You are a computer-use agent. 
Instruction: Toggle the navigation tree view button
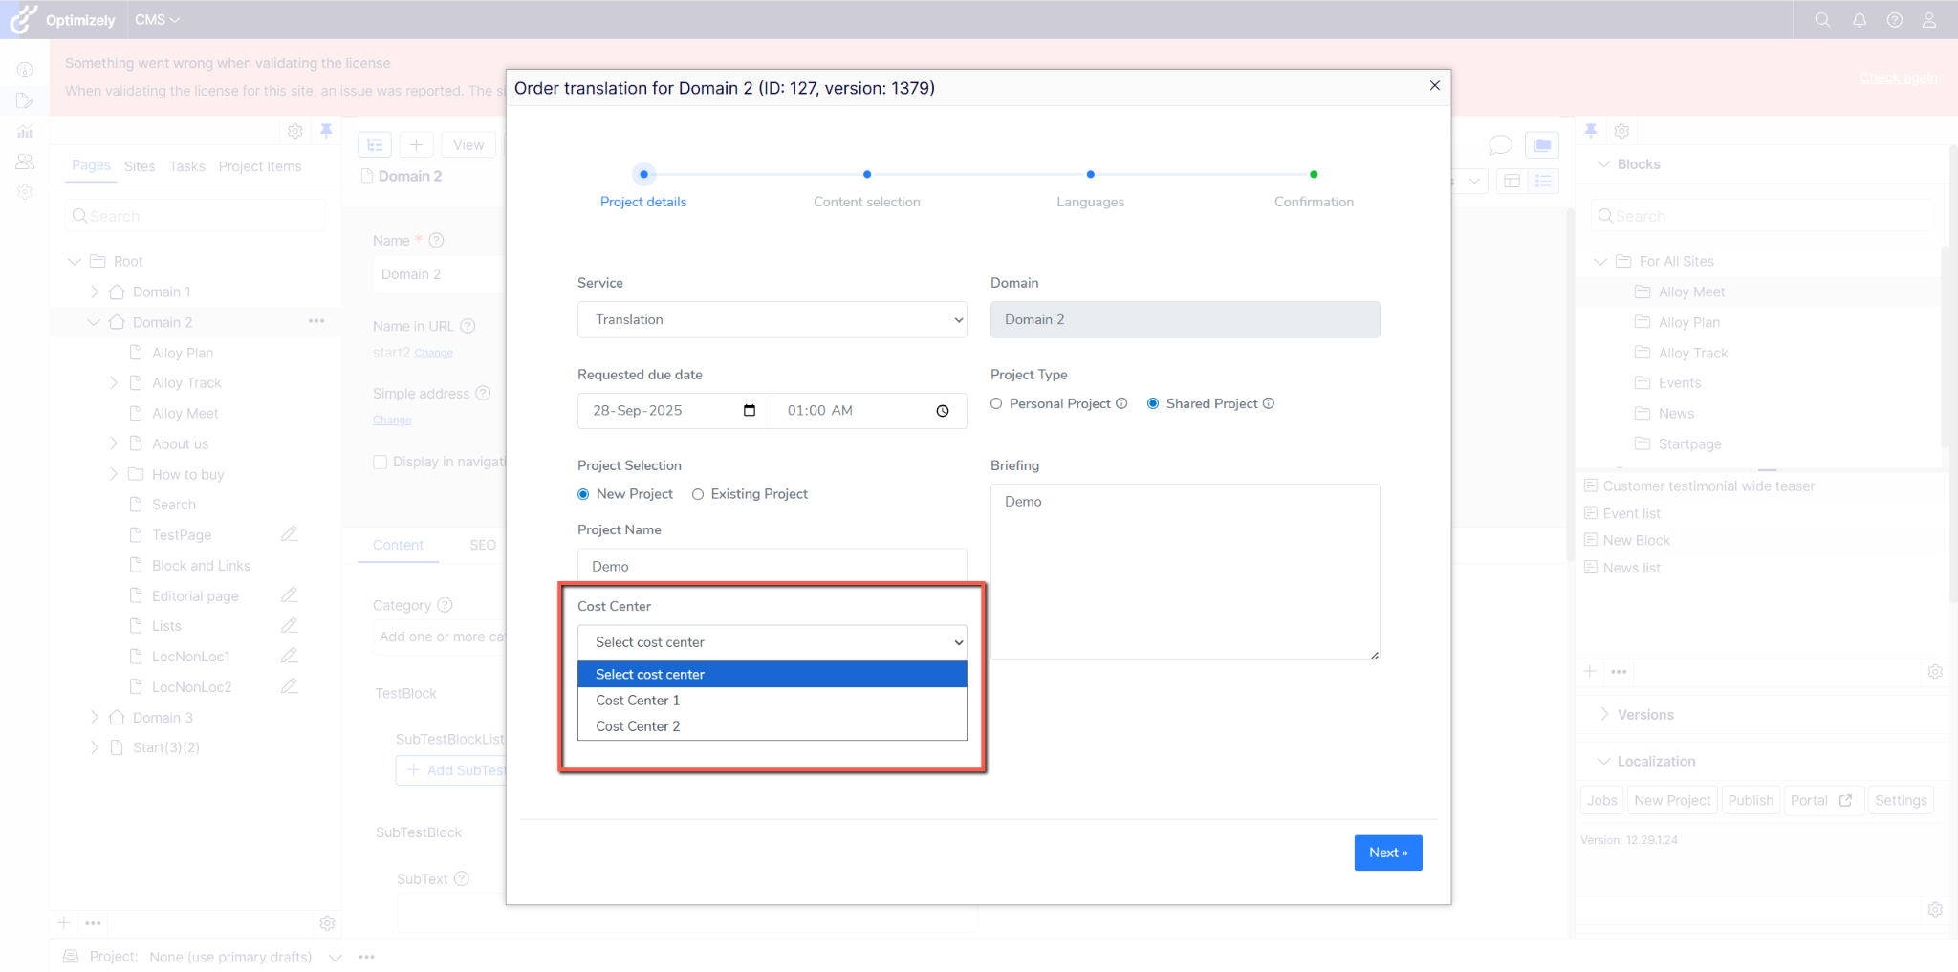(x=375, y=144)
